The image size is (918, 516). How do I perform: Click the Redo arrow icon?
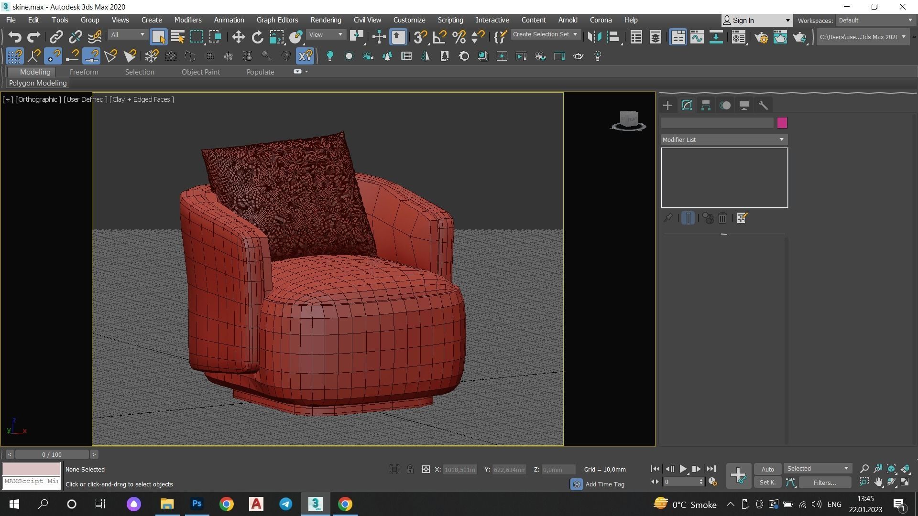[x=34, y=37]
